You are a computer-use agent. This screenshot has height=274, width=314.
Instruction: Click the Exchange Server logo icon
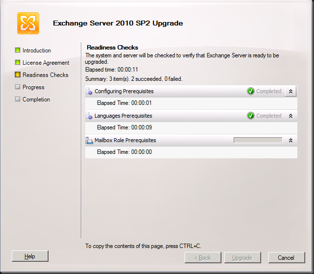(x=28, y=23)
